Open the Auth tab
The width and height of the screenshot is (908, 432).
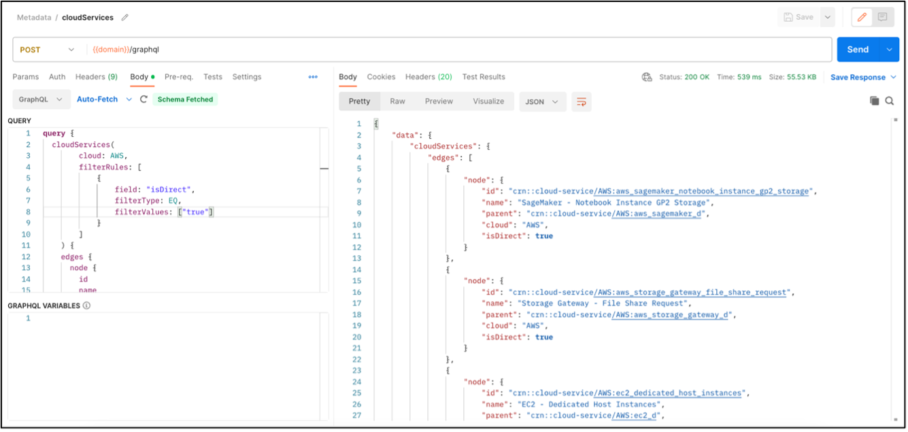pyautogui.click(x=57, y=77)
